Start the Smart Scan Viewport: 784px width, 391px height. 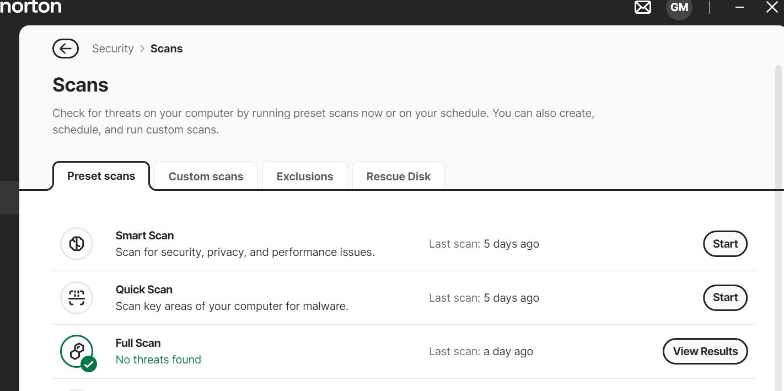click(x=725, y=244)
